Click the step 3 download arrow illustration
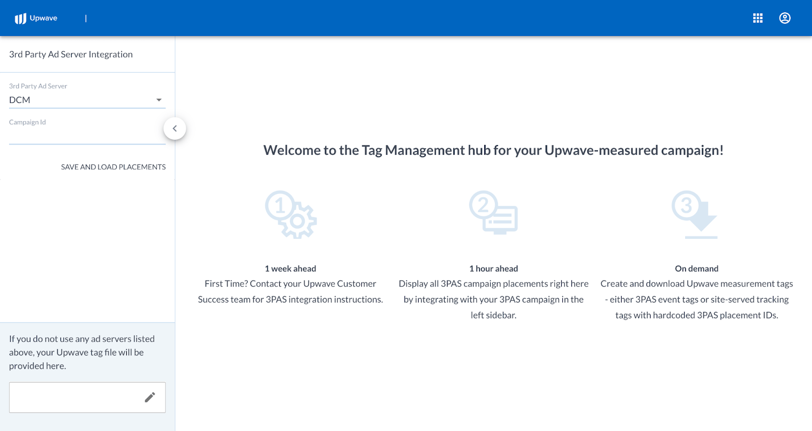The image size is (812, 431). (695, 214)
